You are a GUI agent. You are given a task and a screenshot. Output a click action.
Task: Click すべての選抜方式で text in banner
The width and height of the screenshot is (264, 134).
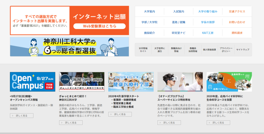coord(41,16)
